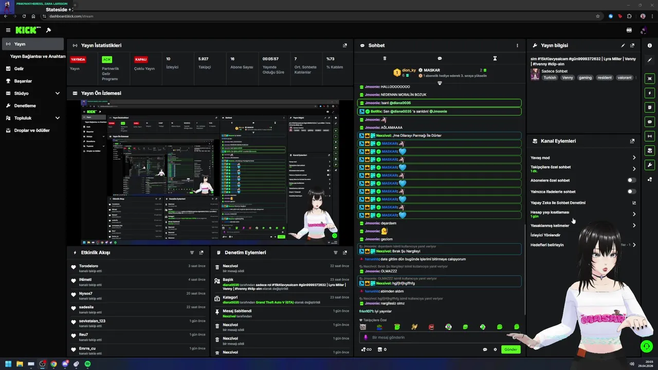658x370 pixels.
Task: Open Spotify from the taskbar
Action: (x=87, y=364)
